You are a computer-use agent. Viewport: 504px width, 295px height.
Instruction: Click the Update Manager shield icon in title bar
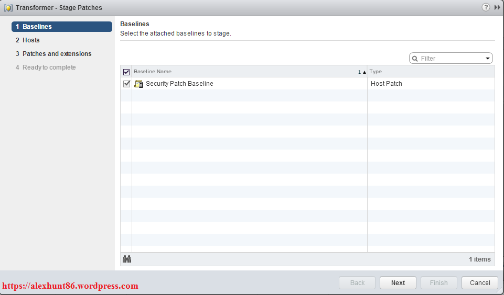click(8, 8)
